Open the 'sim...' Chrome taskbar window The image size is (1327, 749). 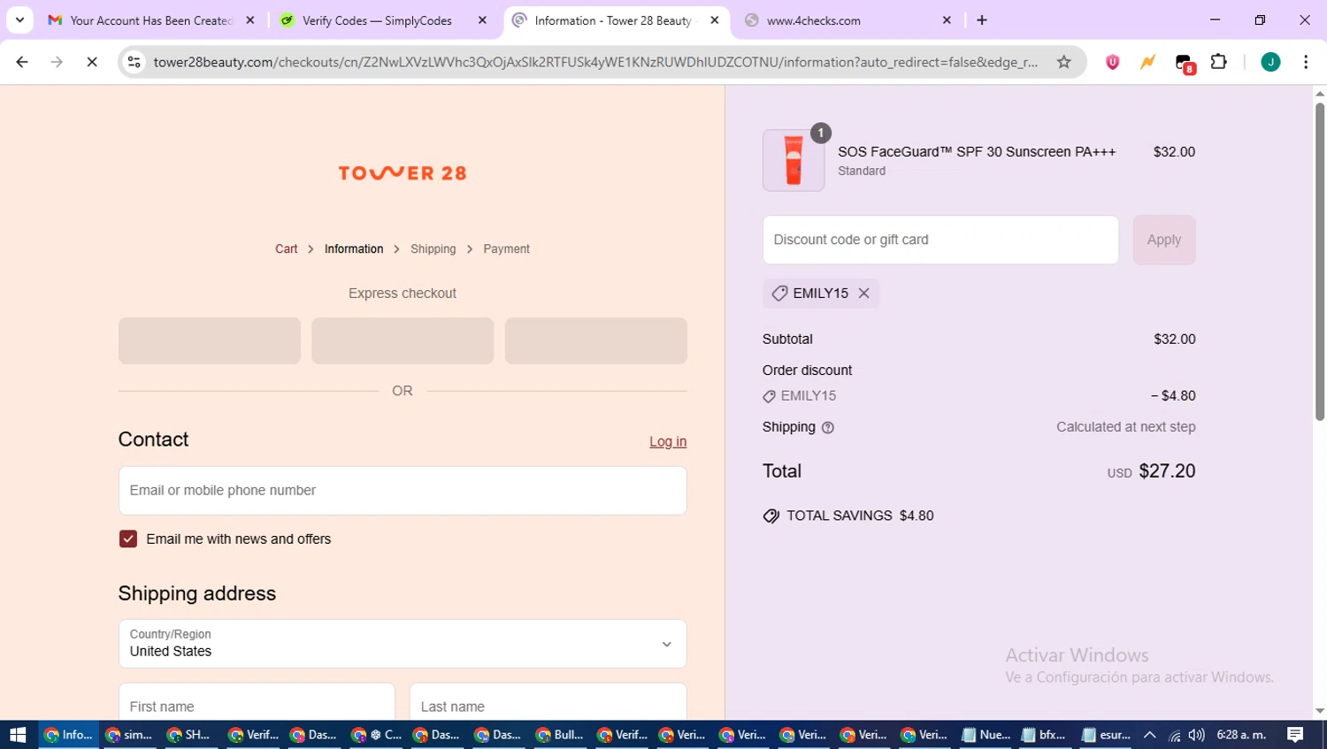129,735
